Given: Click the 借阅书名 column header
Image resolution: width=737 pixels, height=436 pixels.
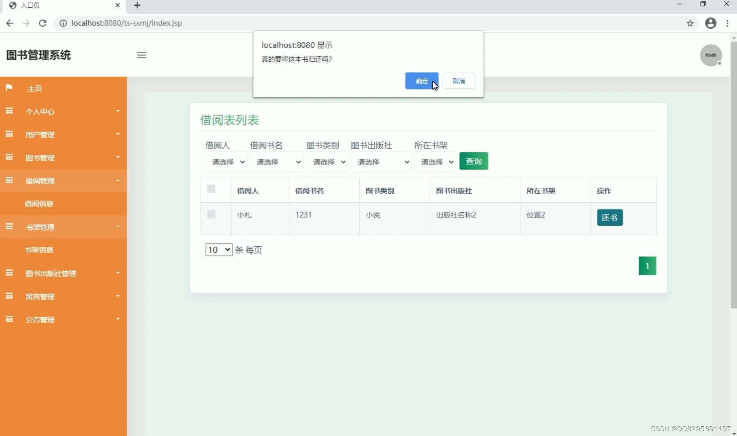Looking at the screenshot, I should (310, 191).
